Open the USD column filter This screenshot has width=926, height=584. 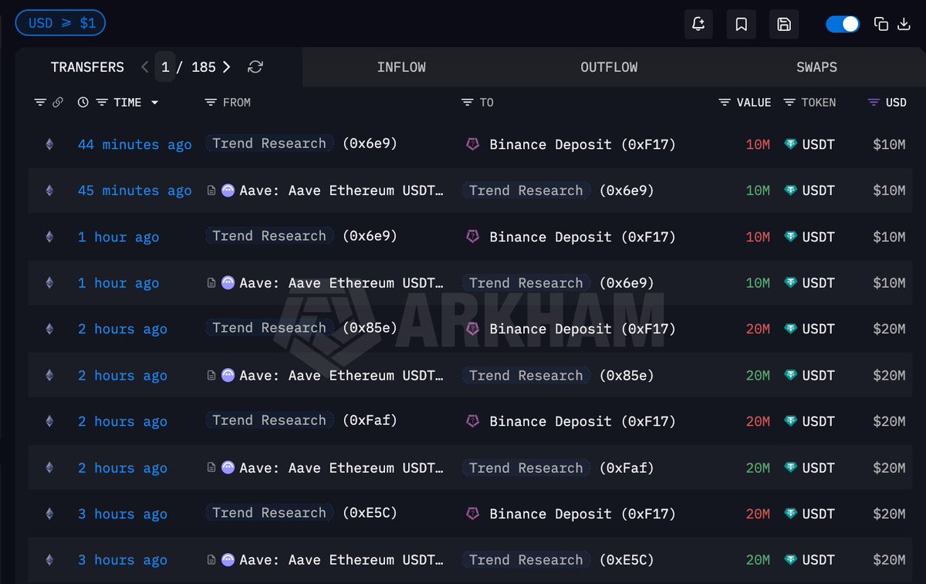pos(874,103)
